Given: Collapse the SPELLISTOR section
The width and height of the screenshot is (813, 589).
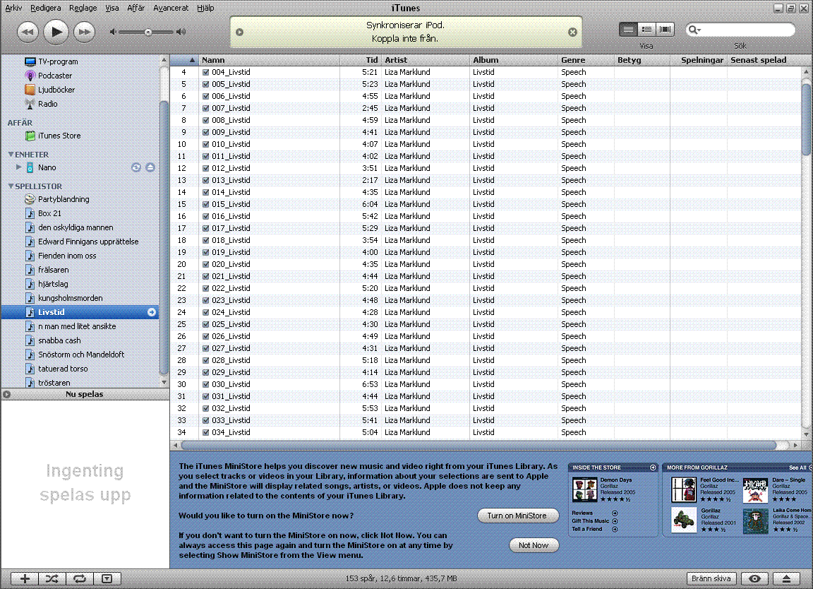Looking at the screenshot, I should pos(11,186).
